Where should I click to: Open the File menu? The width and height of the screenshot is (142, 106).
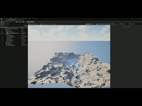coord(4,18)
